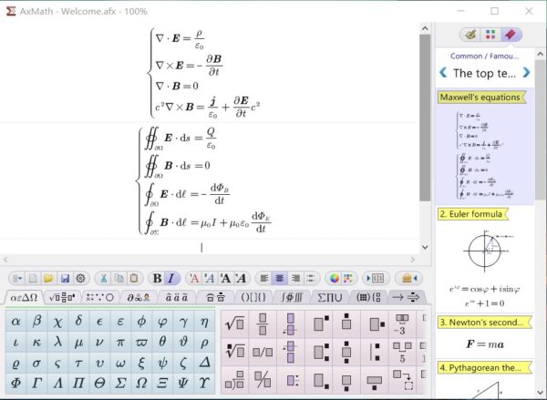Image resolution: width=547 pixels, height=400 pixels.
Task: Go to previous formula page with left chevron
Action: point(443,73)
